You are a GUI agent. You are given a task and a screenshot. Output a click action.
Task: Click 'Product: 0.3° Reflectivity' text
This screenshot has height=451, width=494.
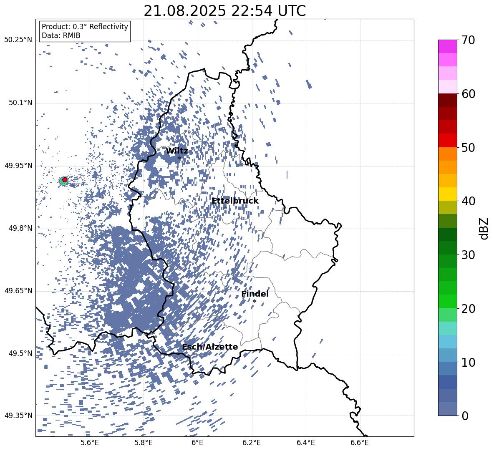click(85, 26)
